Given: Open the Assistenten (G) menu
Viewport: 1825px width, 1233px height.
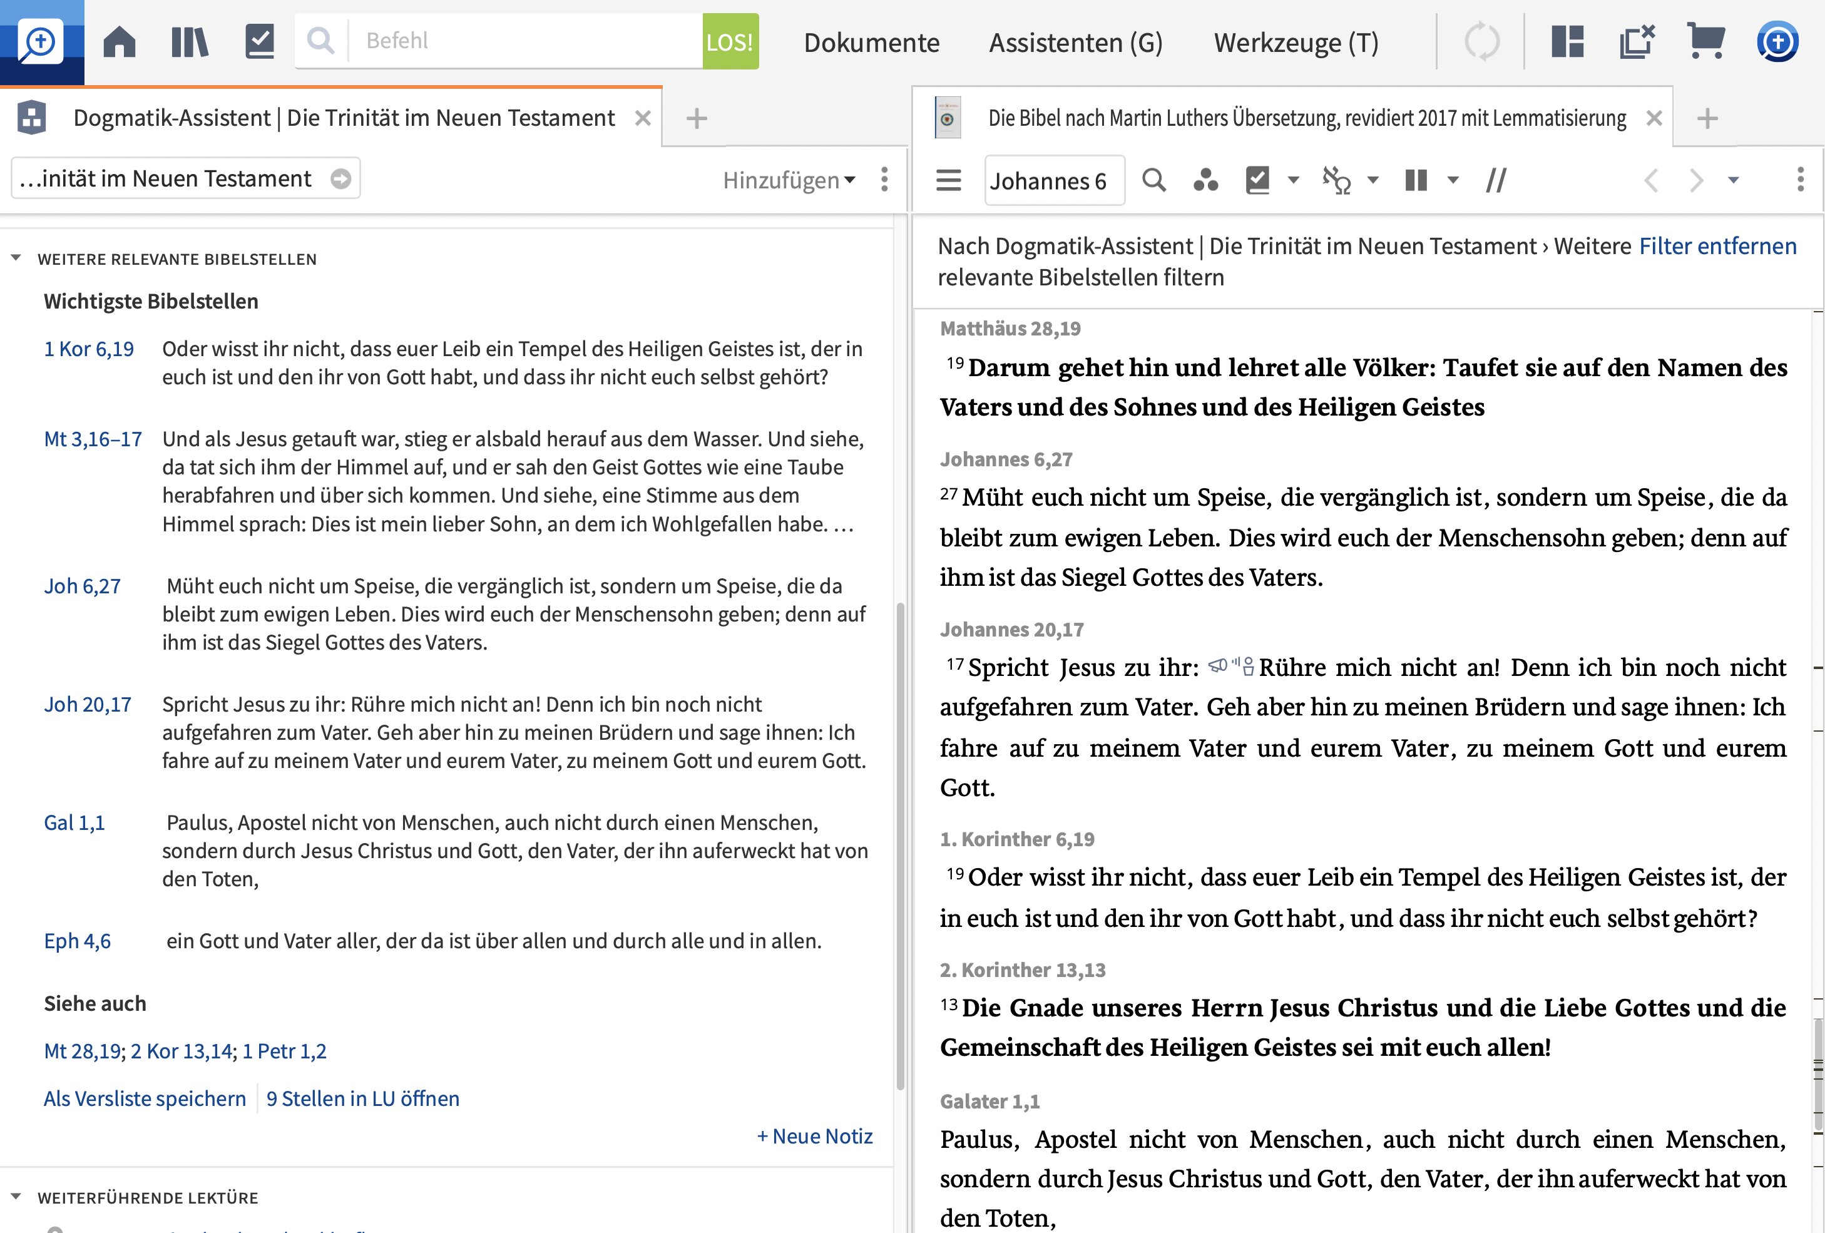Looking at the screenshot, I should 1076,43.
